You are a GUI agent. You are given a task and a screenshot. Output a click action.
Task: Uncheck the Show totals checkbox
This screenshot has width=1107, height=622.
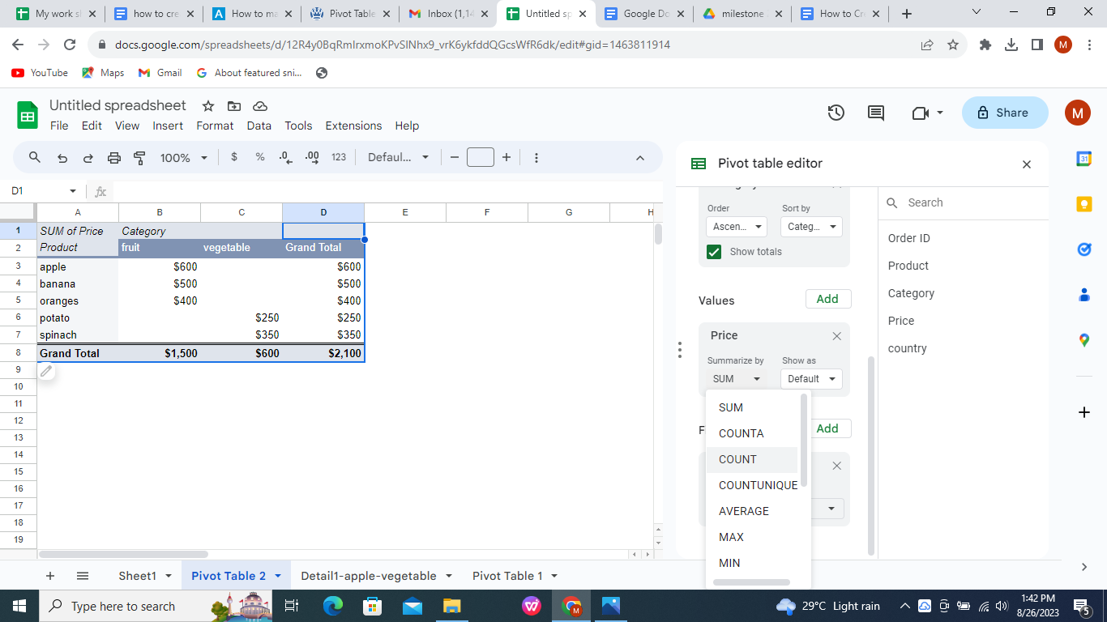click(713, 252)
